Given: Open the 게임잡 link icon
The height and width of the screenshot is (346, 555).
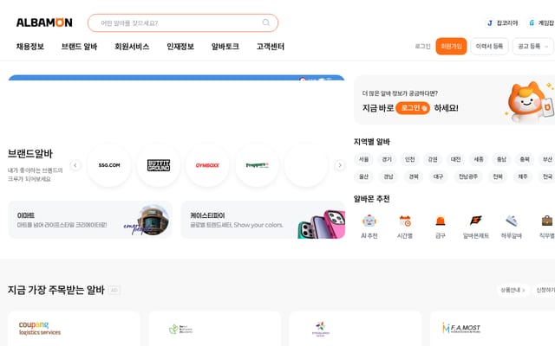Looking at the screenshot, I should click(532, 23).
